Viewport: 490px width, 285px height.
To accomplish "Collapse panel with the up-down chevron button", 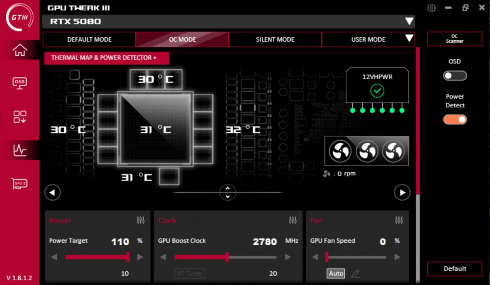I will pyautogui.click(x=227, y=192).
